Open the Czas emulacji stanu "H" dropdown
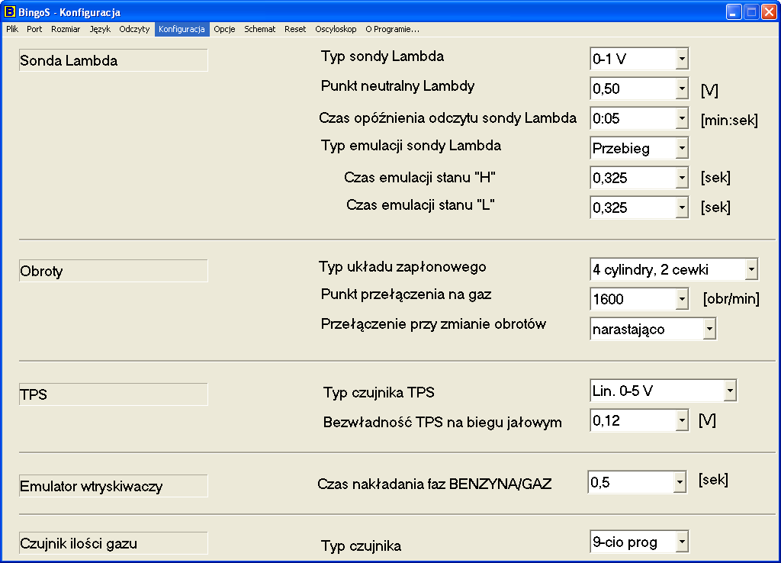Image resolution: width=781 pixels, height=563 pixels. coord(682,178)
